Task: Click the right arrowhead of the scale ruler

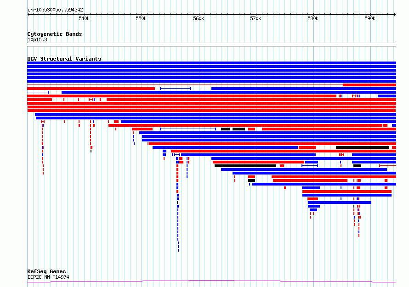Action: [395, 14]
